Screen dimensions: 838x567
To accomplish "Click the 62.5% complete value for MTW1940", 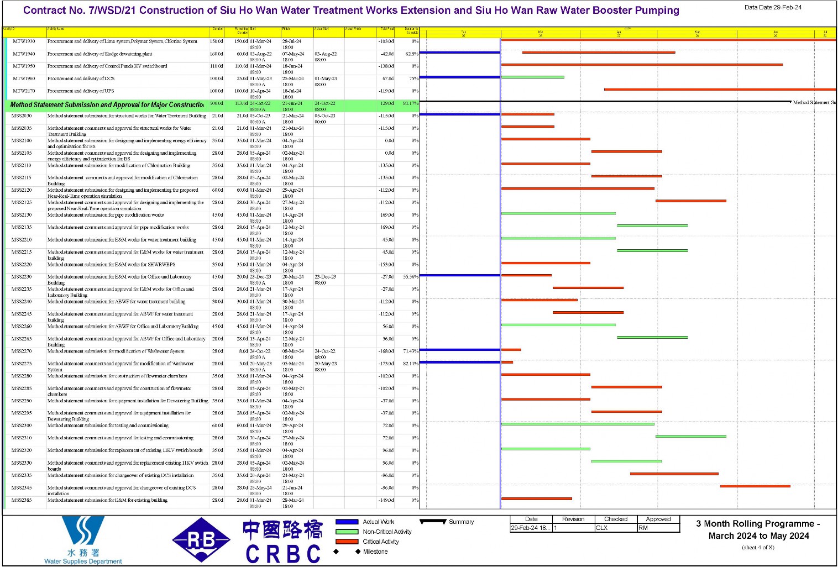I will 412,54.
